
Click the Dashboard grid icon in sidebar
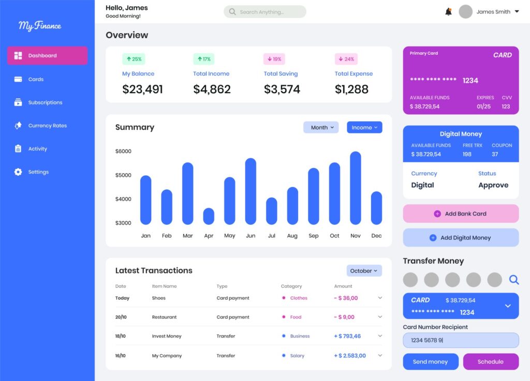(x=18, y=56)
